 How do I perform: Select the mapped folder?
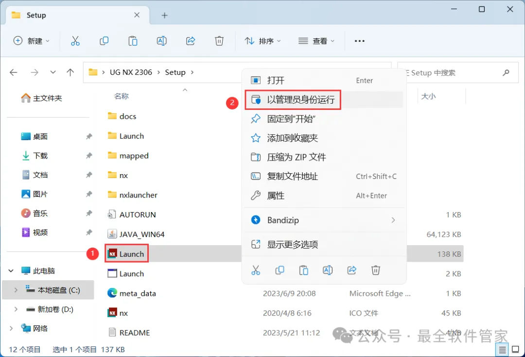[128, 156]
